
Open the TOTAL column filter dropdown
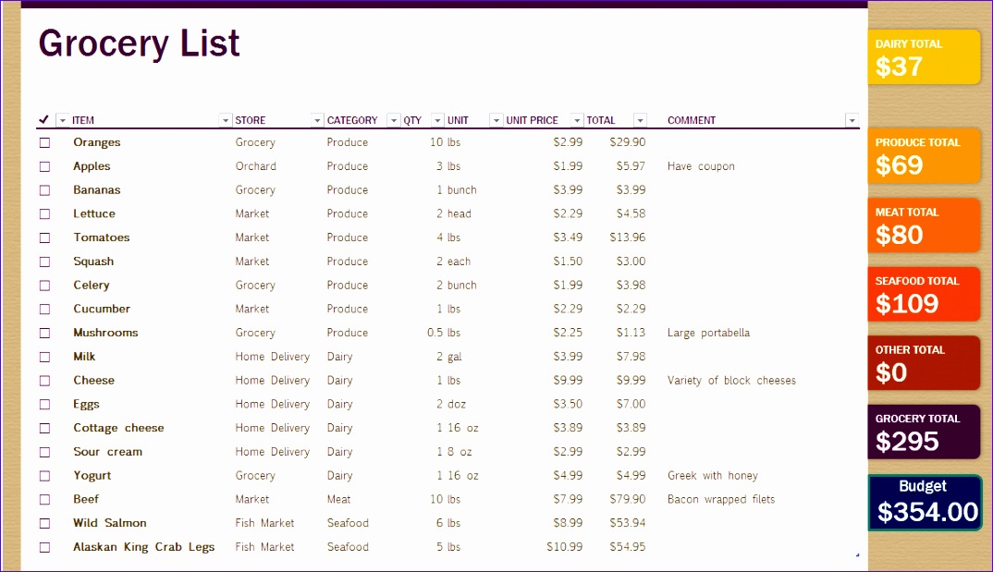[x=640, y=121]
